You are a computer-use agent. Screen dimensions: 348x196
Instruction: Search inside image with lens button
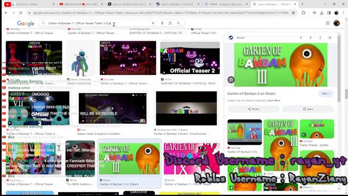tap(231, 80)
